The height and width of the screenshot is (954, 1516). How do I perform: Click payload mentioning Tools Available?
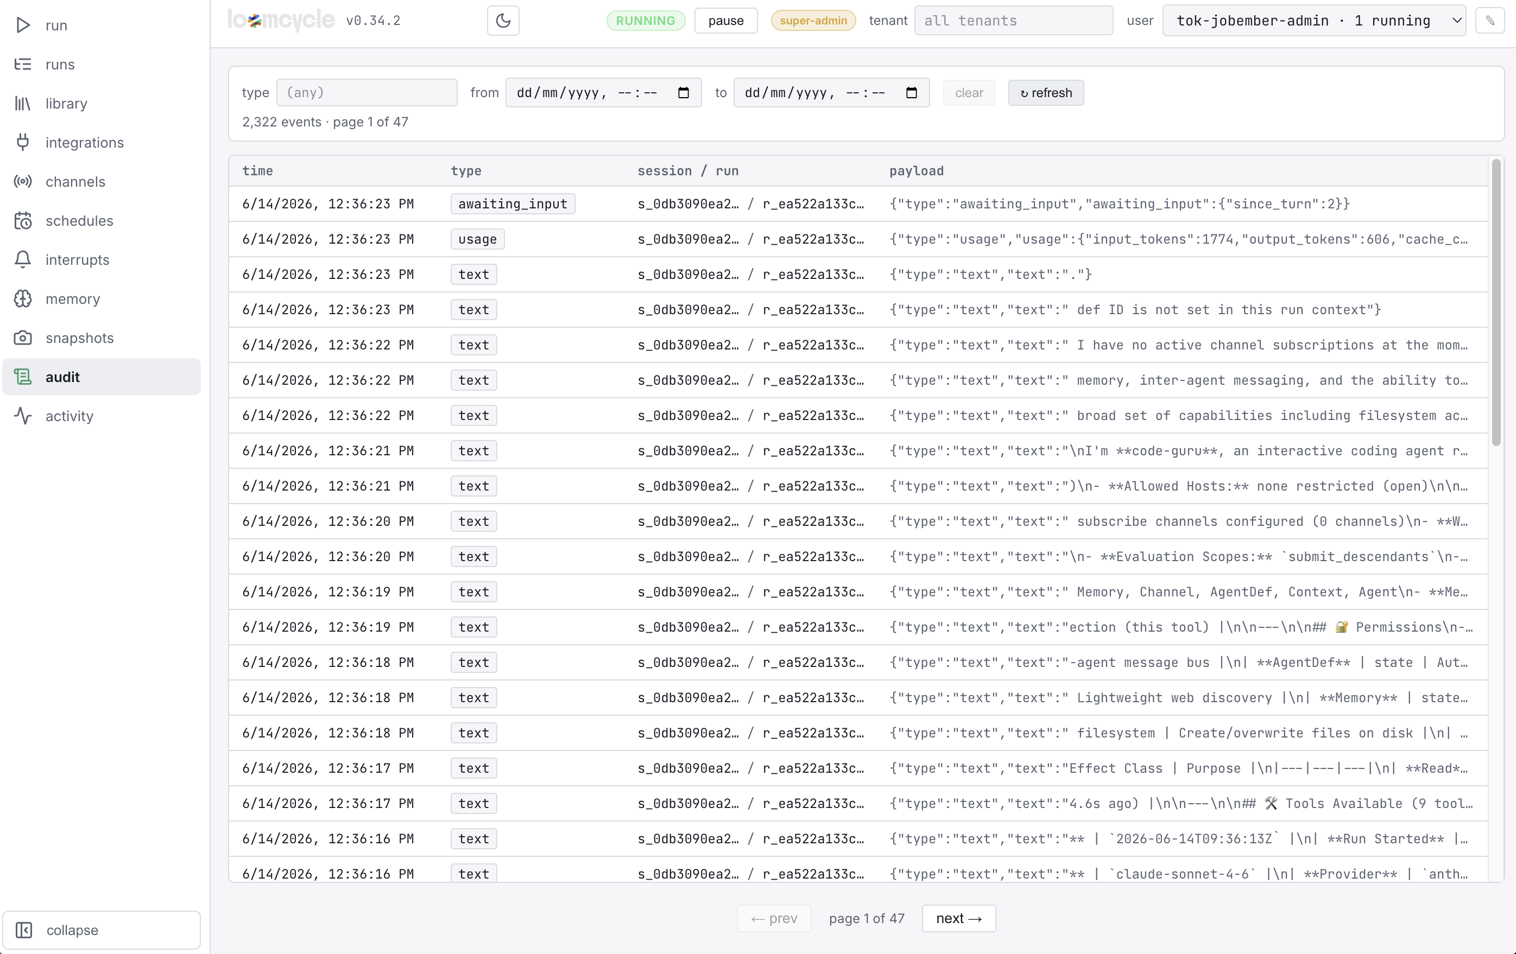[x=1180, y=803]
